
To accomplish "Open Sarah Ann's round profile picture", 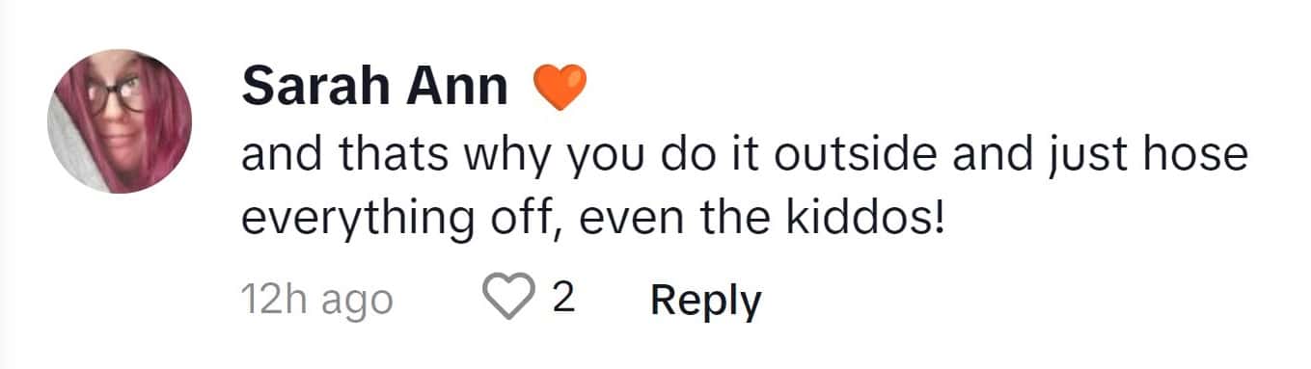I will [x=120, y=121].
